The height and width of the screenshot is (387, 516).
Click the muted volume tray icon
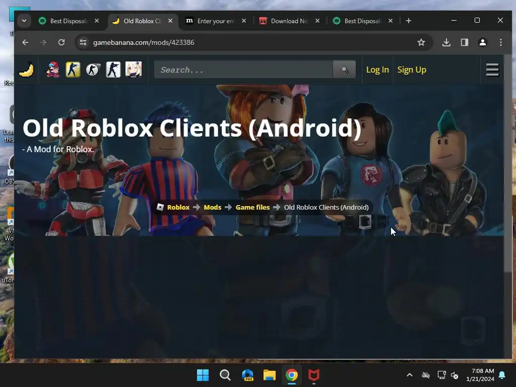(x=455, y=375)
